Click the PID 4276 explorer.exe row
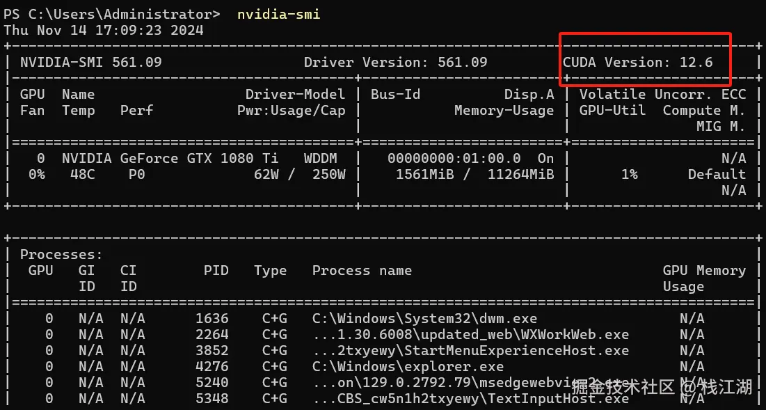766x410 pixels. click(x=408, y=366)
